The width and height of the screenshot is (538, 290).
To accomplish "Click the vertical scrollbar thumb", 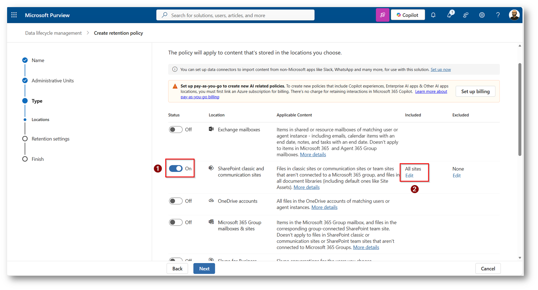I will click(x=520, y=109).
